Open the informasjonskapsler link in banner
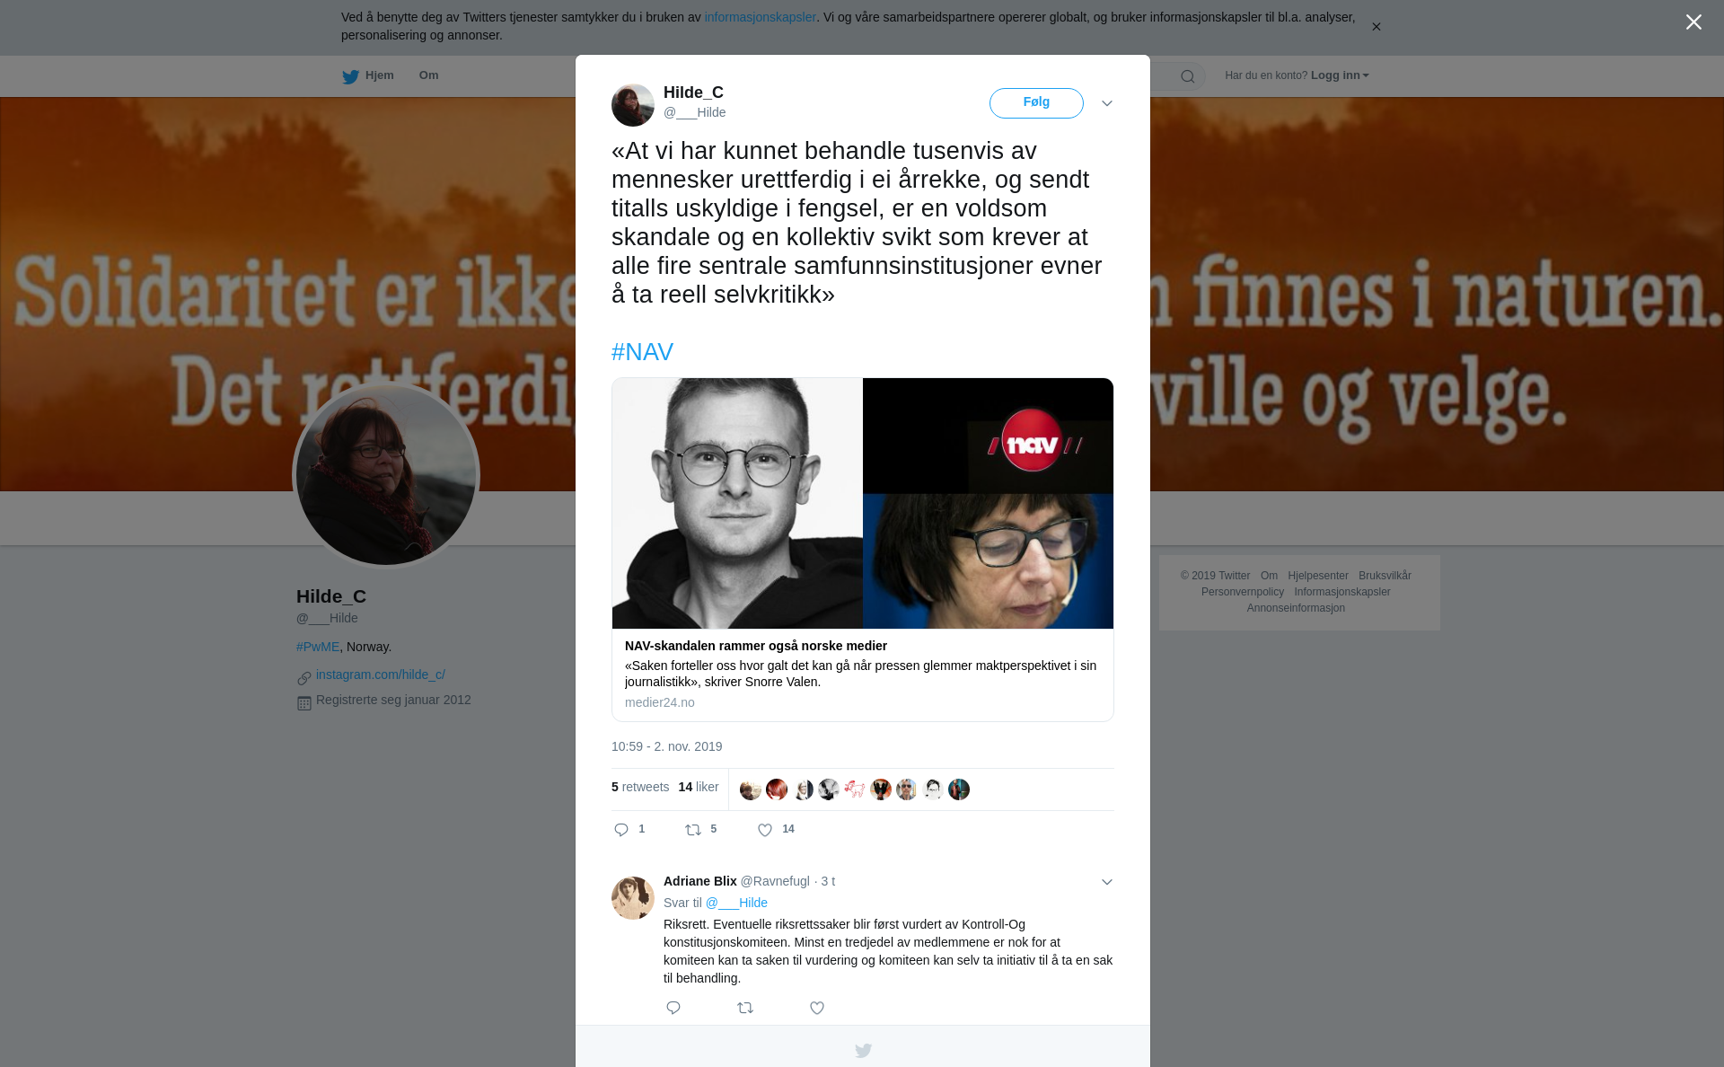1724x1067 pixels. click(760, 17)
